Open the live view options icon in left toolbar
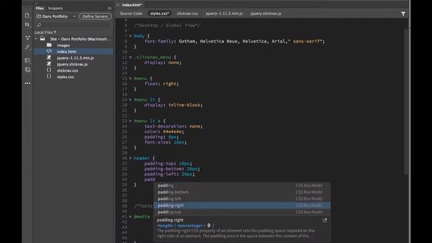This screenshot has width=432, height=243. (27, 38)
